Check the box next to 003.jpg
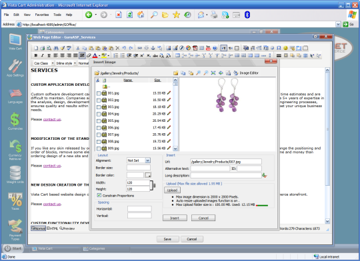 click(x=99, y=107)
